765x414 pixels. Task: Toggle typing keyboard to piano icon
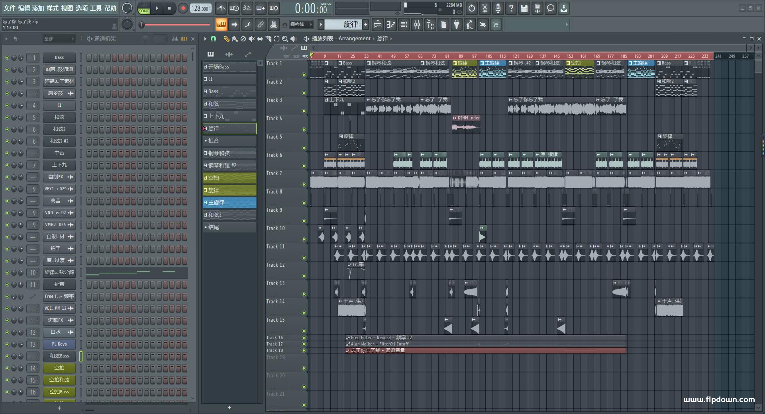221,25
